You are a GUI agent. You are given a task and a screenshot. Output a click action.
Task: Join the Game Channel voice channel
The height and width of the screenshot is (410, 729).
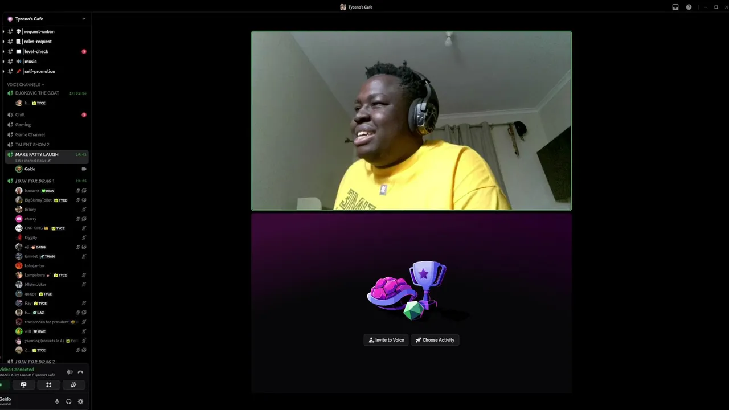click(x=47, y=134)
